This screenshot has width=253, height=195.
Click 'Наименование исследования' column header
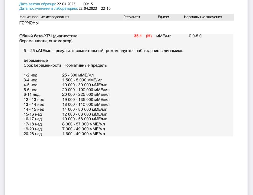[x=44, y=17]
